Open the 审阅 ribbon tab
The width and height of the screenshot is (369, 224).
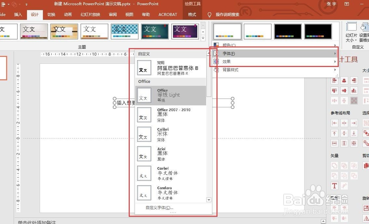coord(113,15)
